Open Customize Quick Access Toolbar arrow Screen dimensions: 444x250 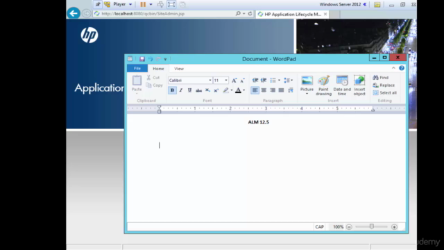pos(165,59)
